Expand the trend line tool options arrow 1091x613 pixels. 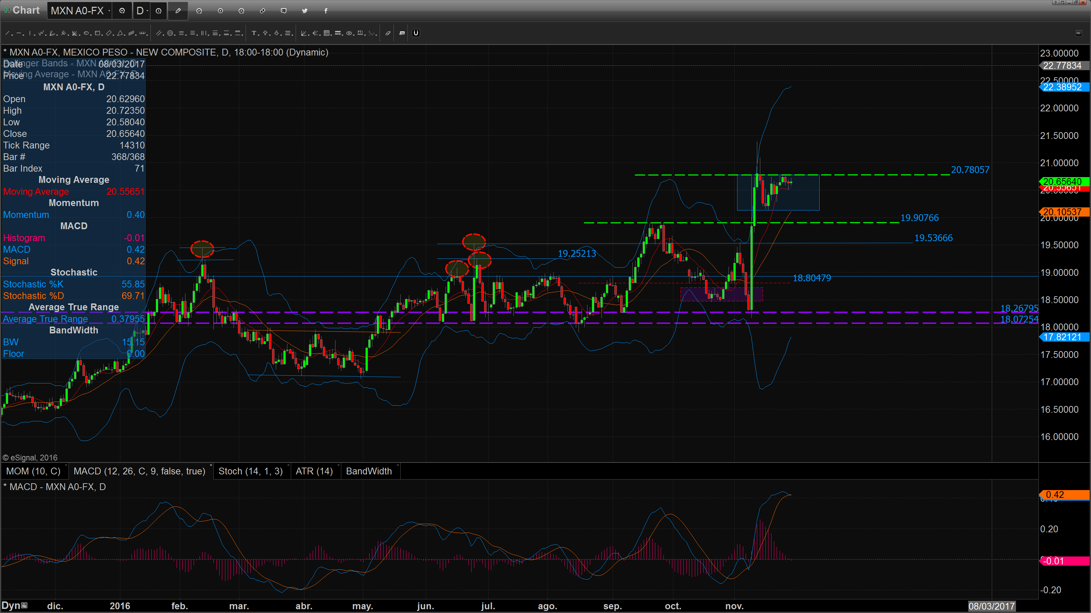pos(12,35)
